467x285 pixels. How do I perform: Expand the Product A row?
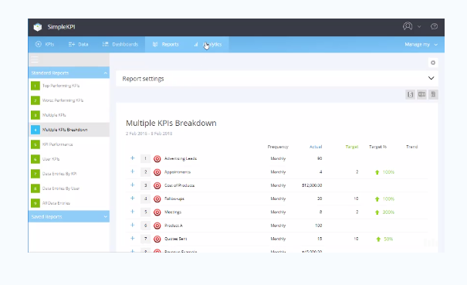133,225
